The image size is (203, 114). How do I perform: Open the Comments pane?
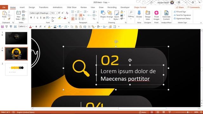pyautogui.click(x=193, y=7)
